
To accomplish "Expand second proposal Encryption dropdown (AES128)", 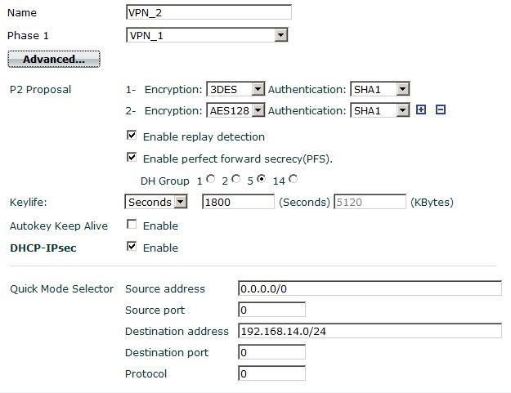I will click(x=235, y=110).
